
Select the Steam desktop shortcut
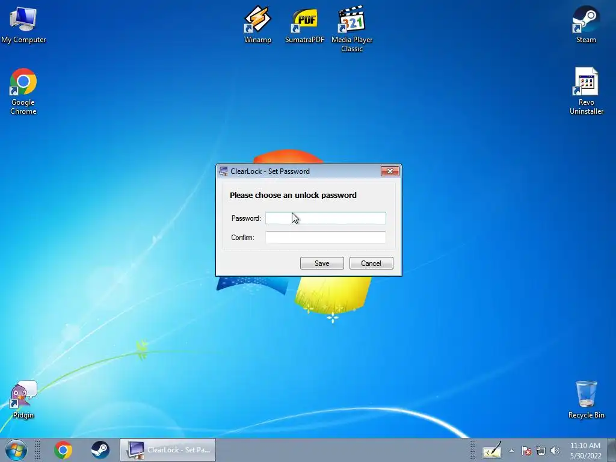[586, 24]
